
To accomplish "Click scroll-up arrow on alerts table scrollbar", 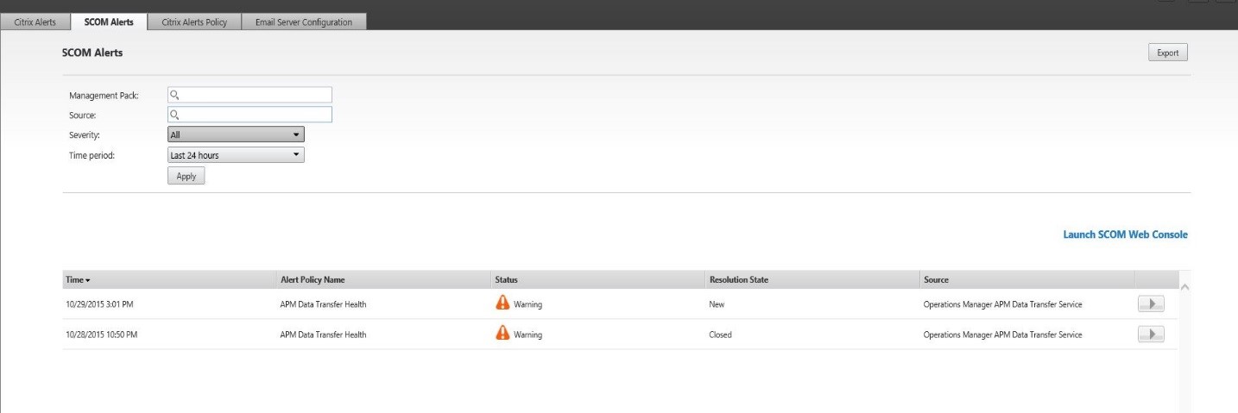I will (x=1184, y=286).
